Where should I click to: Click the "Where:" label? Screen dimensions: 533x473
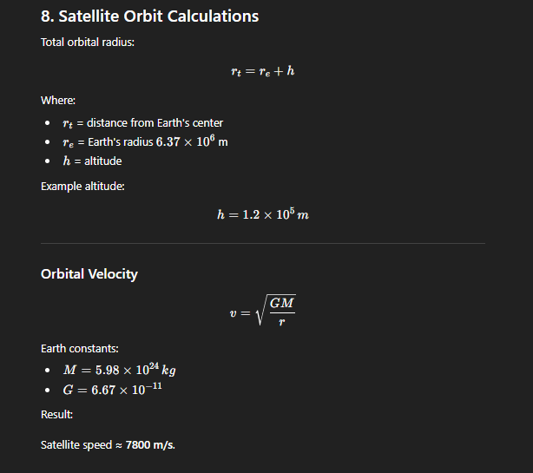58,101
